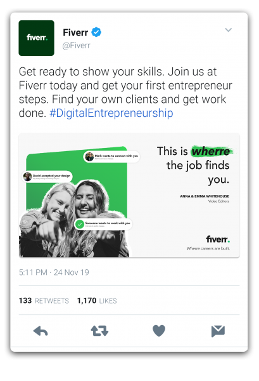Like the tweet with heart icon
This screenshot has width=259, height=381.
(159, 331)
